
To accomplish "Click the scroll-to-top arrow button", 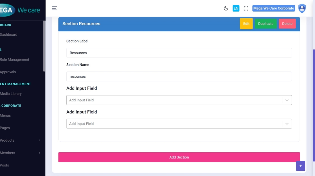I will click(x=300, y=166).
